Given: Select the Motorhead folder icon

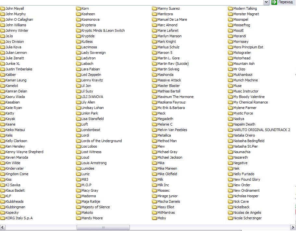Looking at the screenshot, I should tap(230, 58).
